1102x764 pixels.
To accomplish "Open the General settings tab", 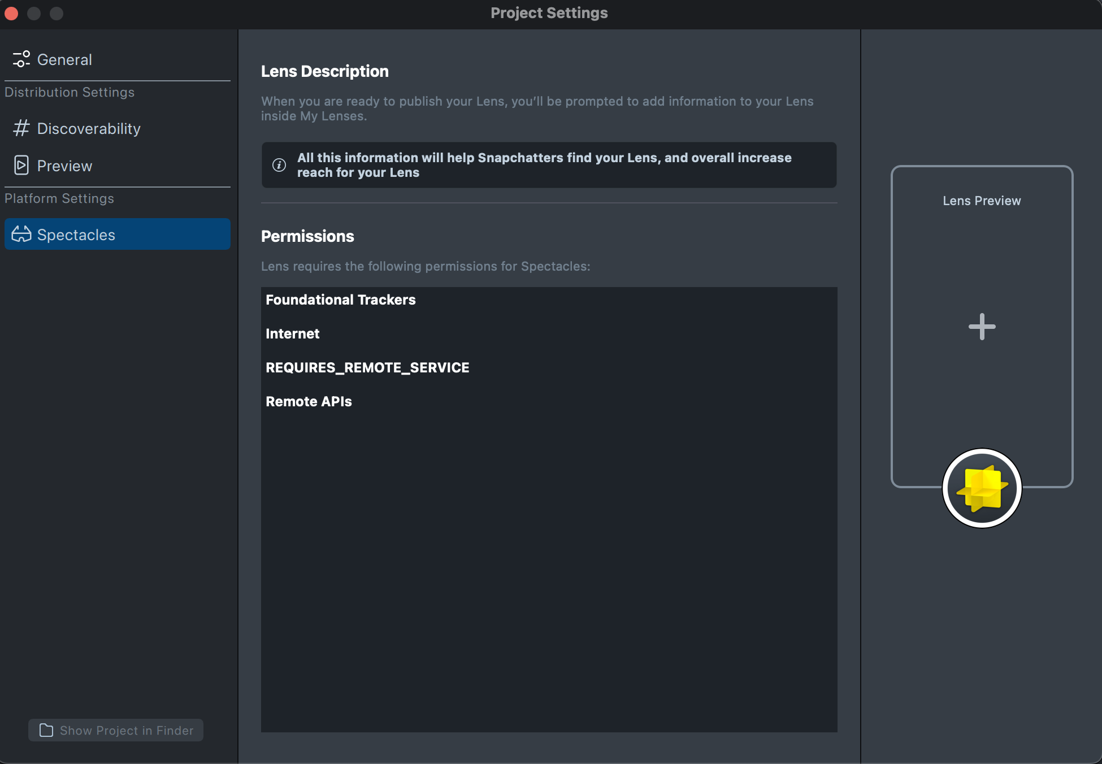I will (x=64, y=59).
